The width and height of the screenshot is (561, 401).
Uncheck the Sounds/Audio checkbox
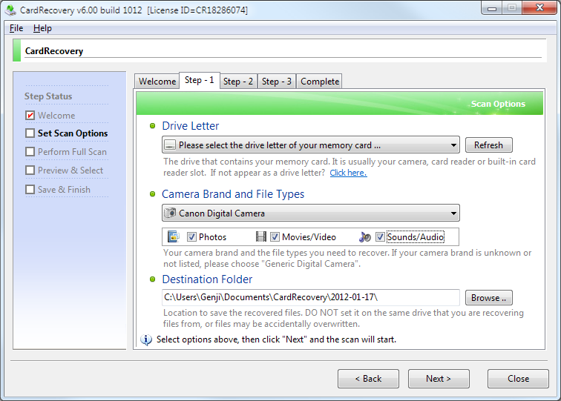380,236
